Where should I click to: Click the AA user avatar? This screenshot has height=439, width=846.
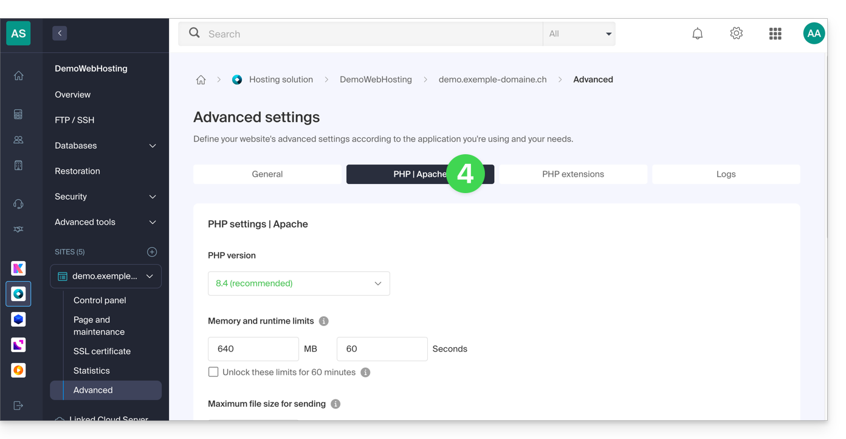coord(813,34)
